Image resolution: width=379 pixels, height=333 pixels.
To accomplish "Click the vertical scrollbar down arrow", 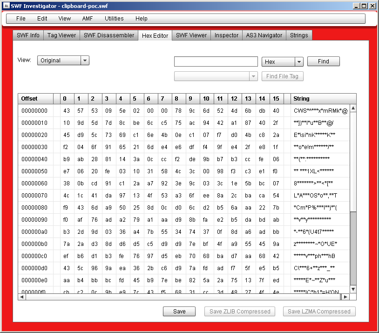I will pyautogui.click(x=353, y=289).
